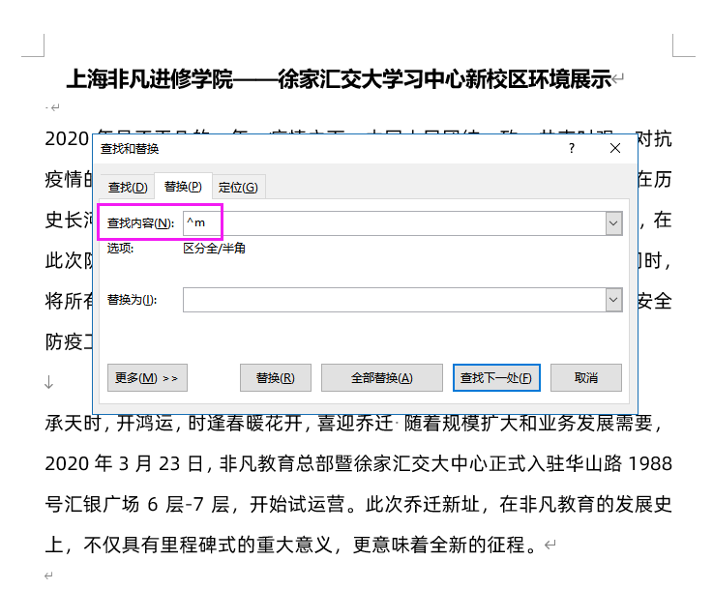Open the 定位(G) tab
Viewport: 713px width, 590px height.
point(238,187)
